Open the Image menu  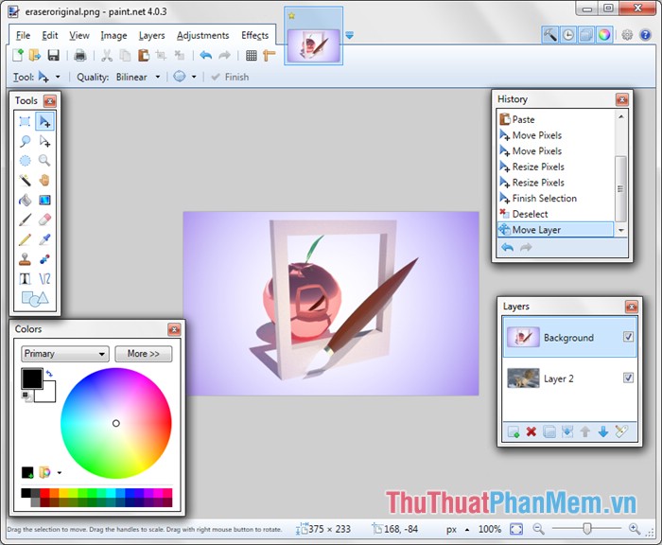(x=113, y=36)
